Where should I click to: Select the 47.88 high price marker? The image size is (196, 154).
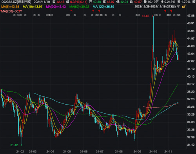(145, 16)
